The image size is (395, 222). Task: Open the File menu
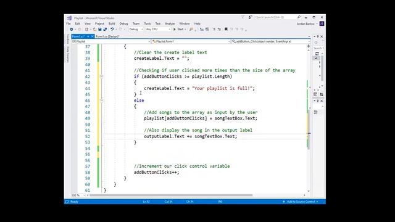coord(69,23)
